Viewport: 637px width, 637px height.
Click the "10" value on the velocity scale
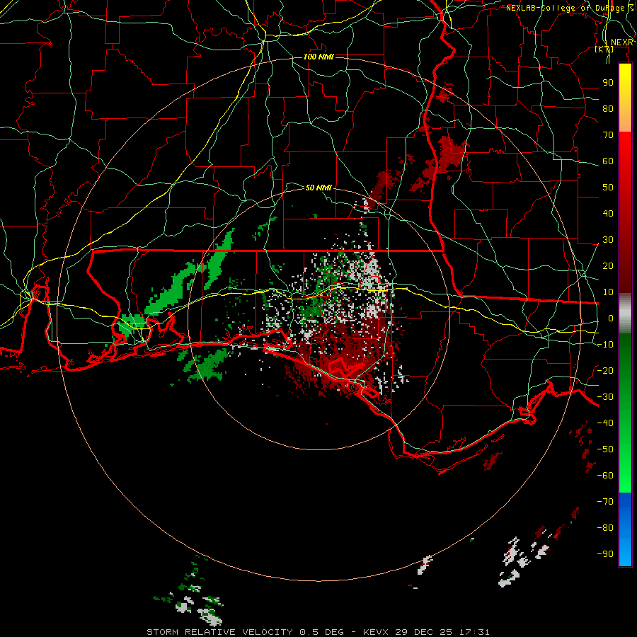[608, 292]
